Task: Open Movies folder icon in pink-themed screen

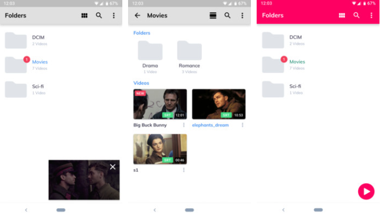Action: [273, 65]
